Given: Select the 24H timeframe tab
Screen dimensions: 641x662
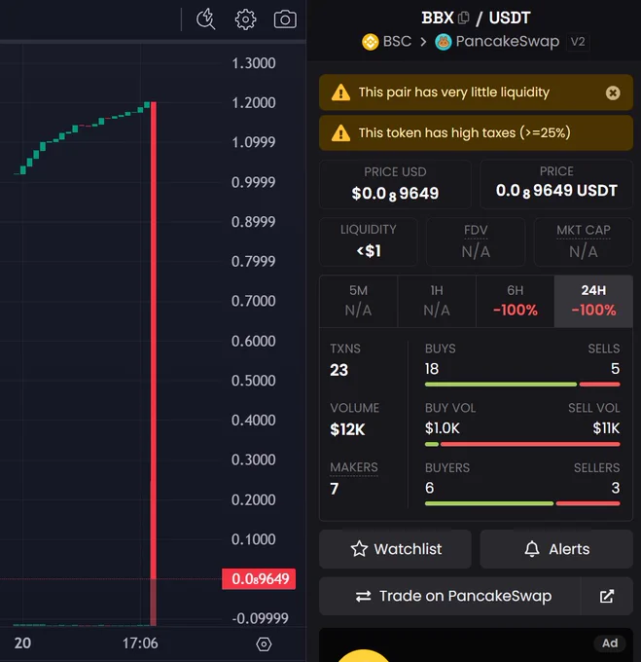Looking at the screenshot, I should pos(593,301).
